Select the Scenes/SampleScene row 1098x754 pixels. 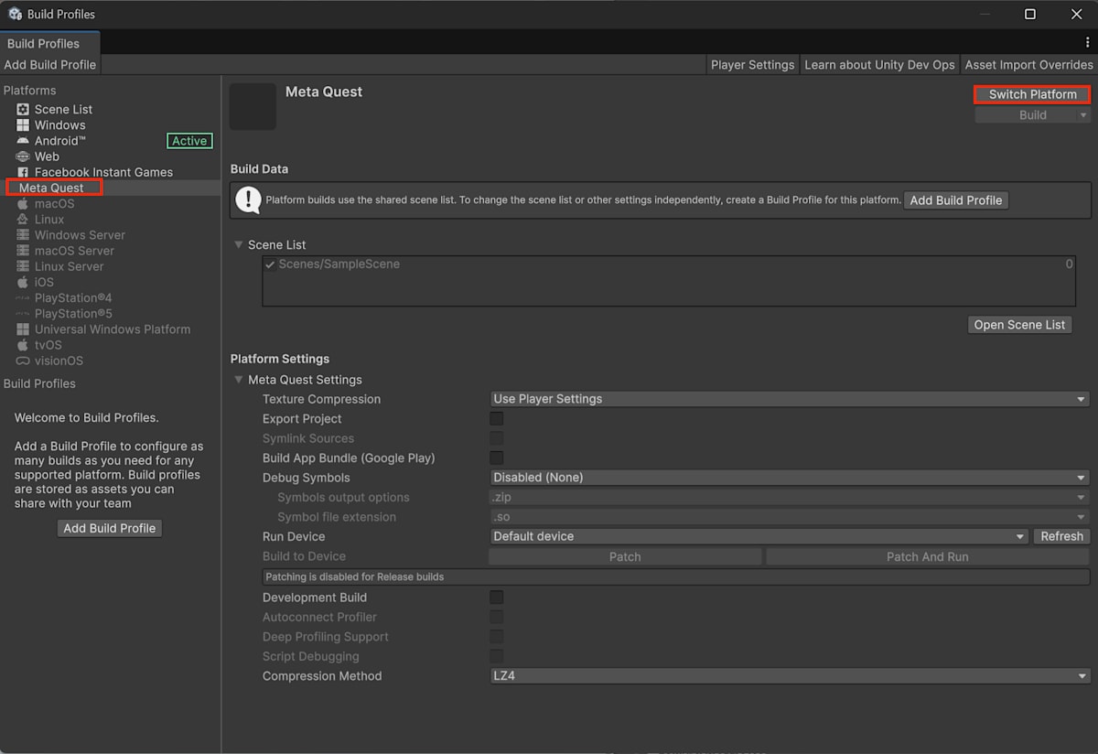click(668, 264)
